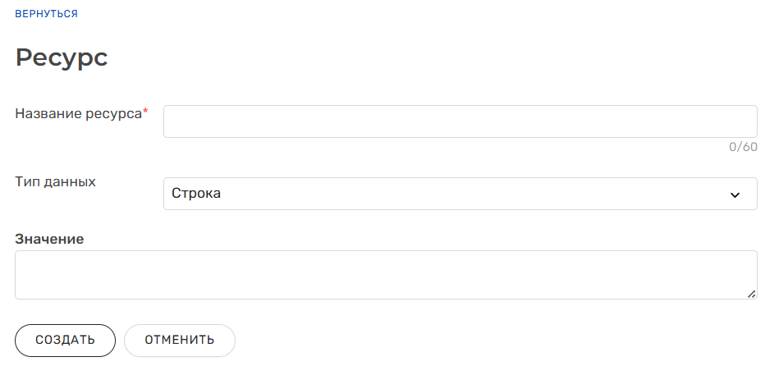Submit the resource form with СОЗДАТЬ
The height and width of the screenshot is (366, 779).
[65, 341]
